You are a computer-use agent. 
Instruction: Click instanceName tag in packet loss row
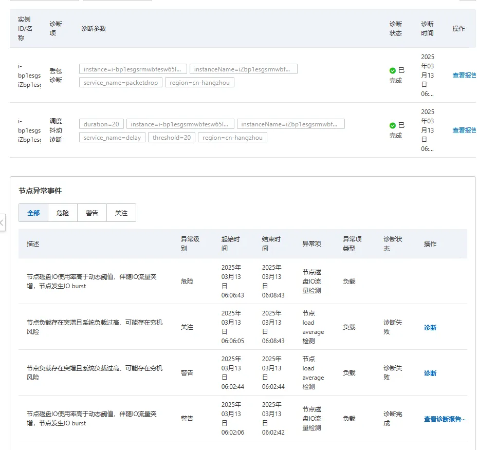[x=243, y=69]
